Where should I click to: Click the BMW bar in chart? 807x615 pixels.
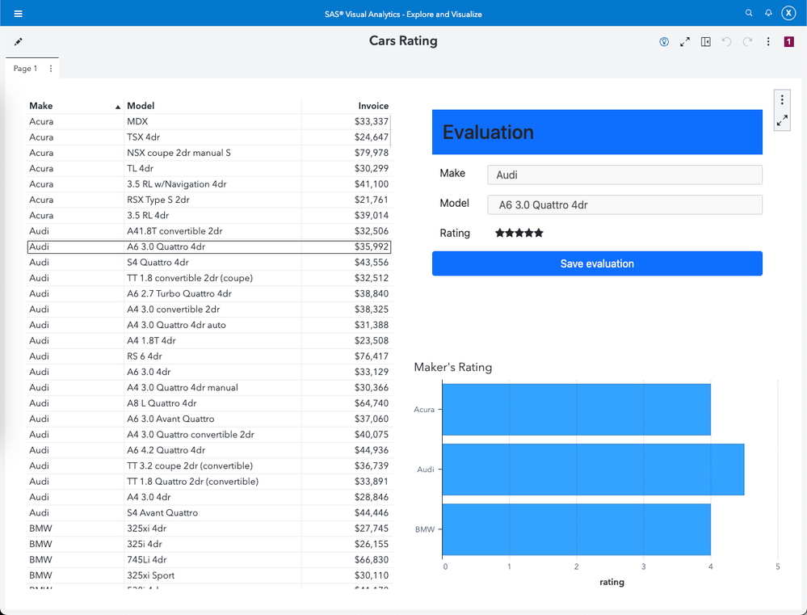click(577, 529)
